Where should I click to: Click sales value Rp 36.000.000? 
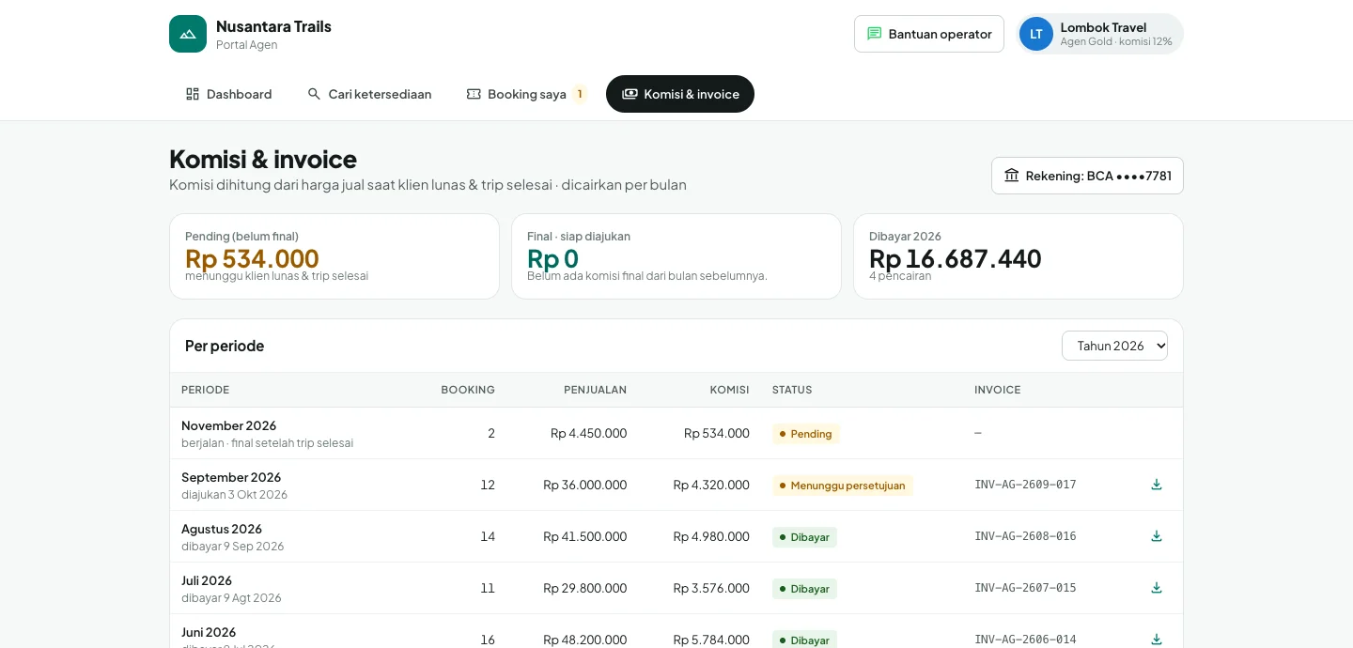coord(584,485)
